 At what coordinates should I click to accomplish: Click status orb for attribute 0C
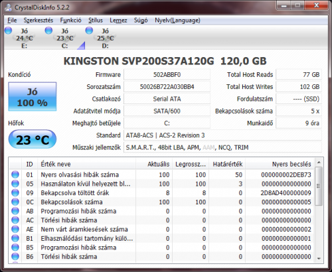click(15, 202)
